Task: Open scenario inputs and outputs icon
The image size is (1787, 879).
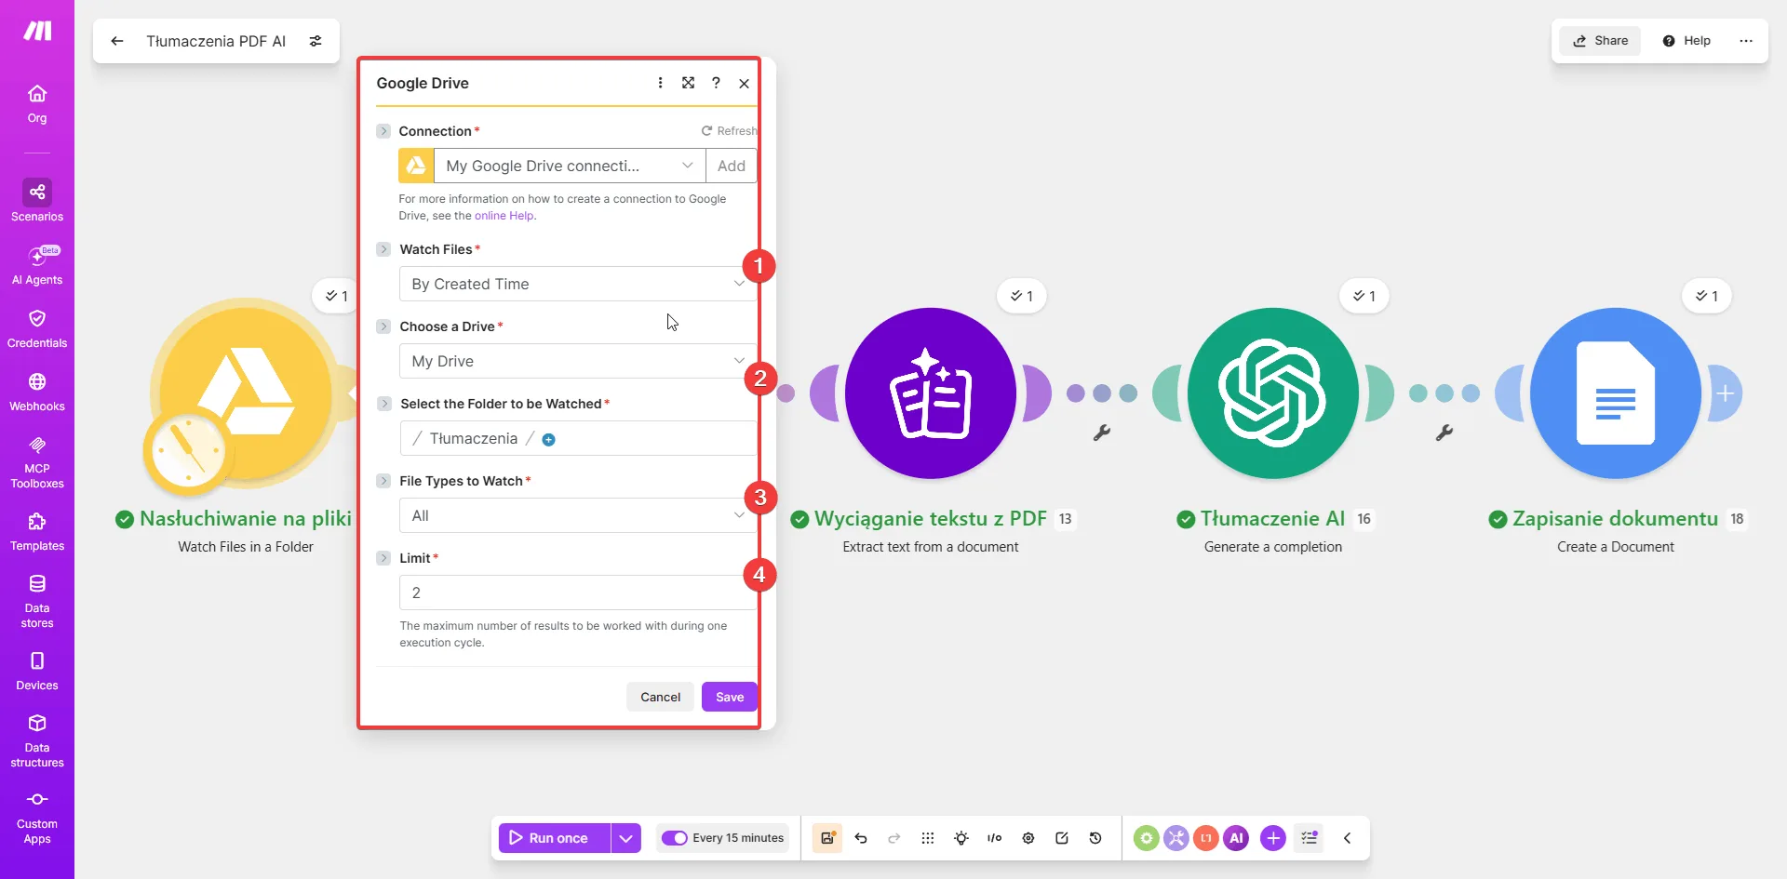Action: click(x=995, y=838)
